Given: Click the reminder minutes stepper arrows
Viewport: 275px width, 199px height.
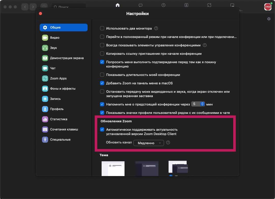Looking at the screenshot, I should point(202,104).
